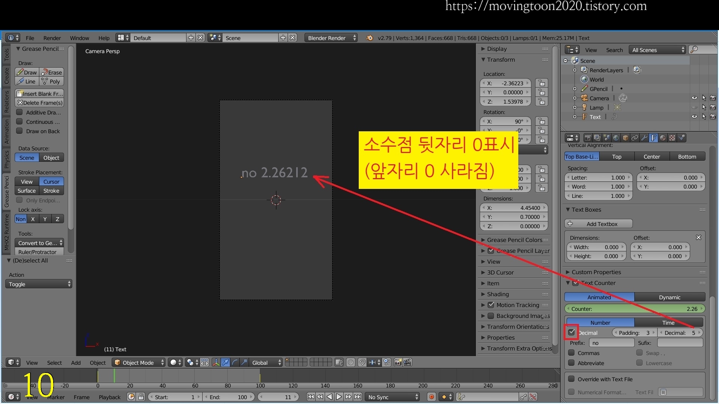Viewport: 719px width, 404px height.
Task: Open the Constraints properties tab (chain icon)
Action: [635, 138]
